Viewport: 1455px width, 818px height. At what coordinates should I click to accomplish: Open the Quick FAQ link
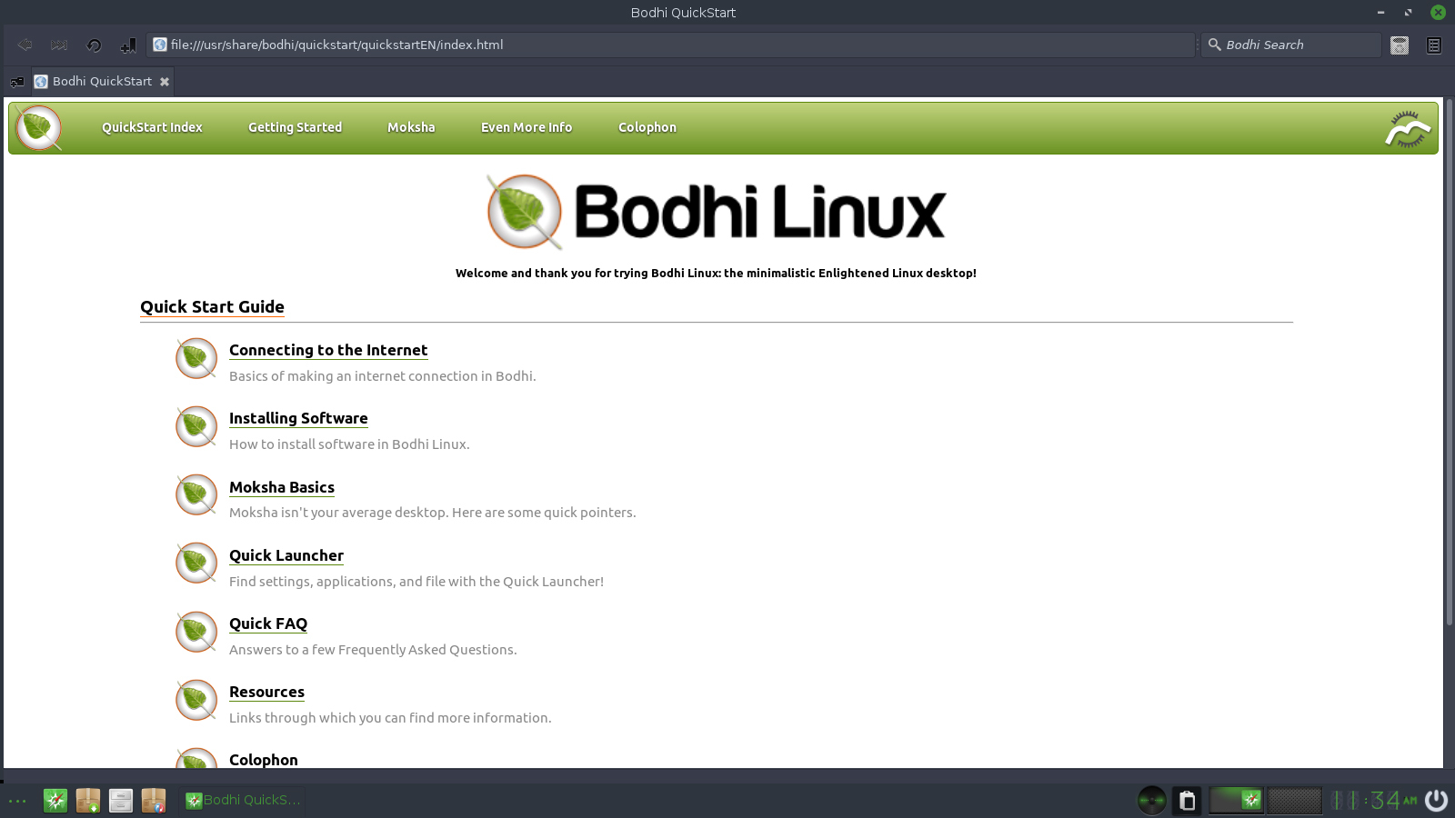[x=268, y=623]
